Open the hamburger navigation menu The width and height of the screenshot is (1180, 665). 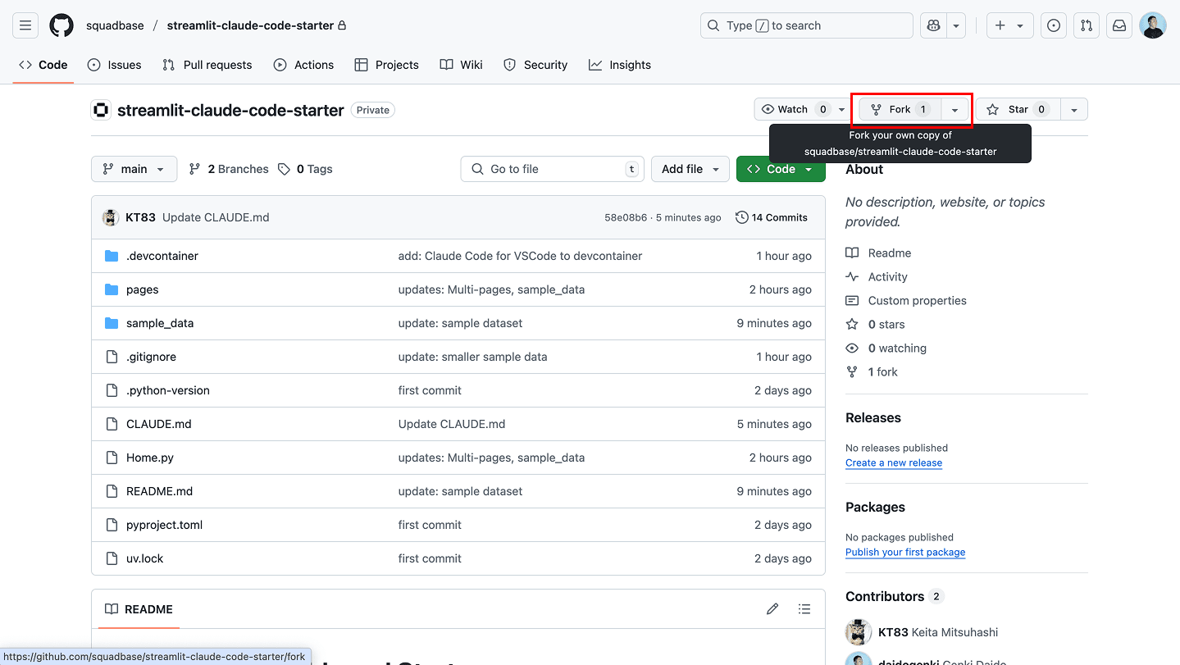25,25
